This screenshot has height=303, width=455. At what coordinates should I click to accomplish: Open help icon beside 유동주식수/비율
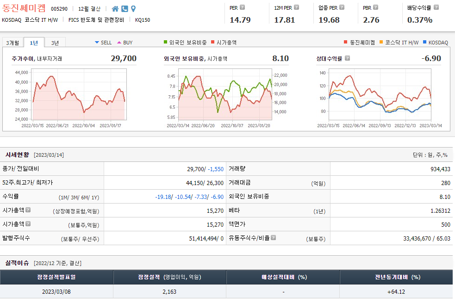pos(274,237)
